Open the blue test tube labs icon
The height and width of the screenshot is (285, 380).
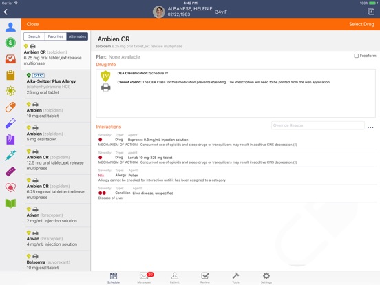click(x=10, y=123)
